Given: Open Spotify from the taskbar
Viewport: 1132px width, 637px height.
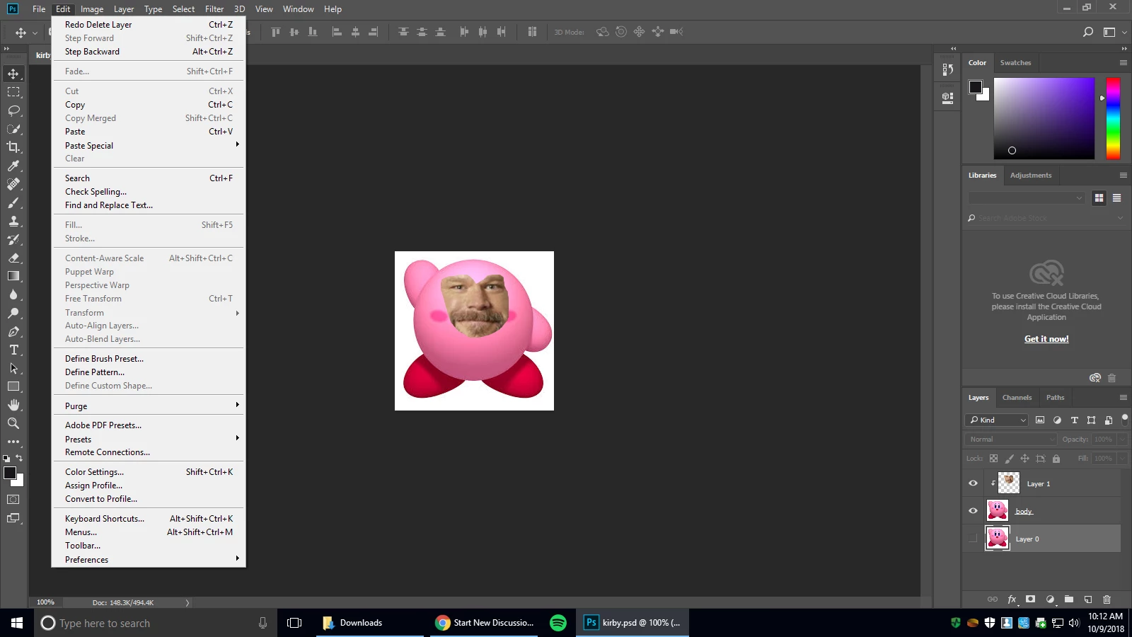Looking at the screenshot, I should pos(558,623).
